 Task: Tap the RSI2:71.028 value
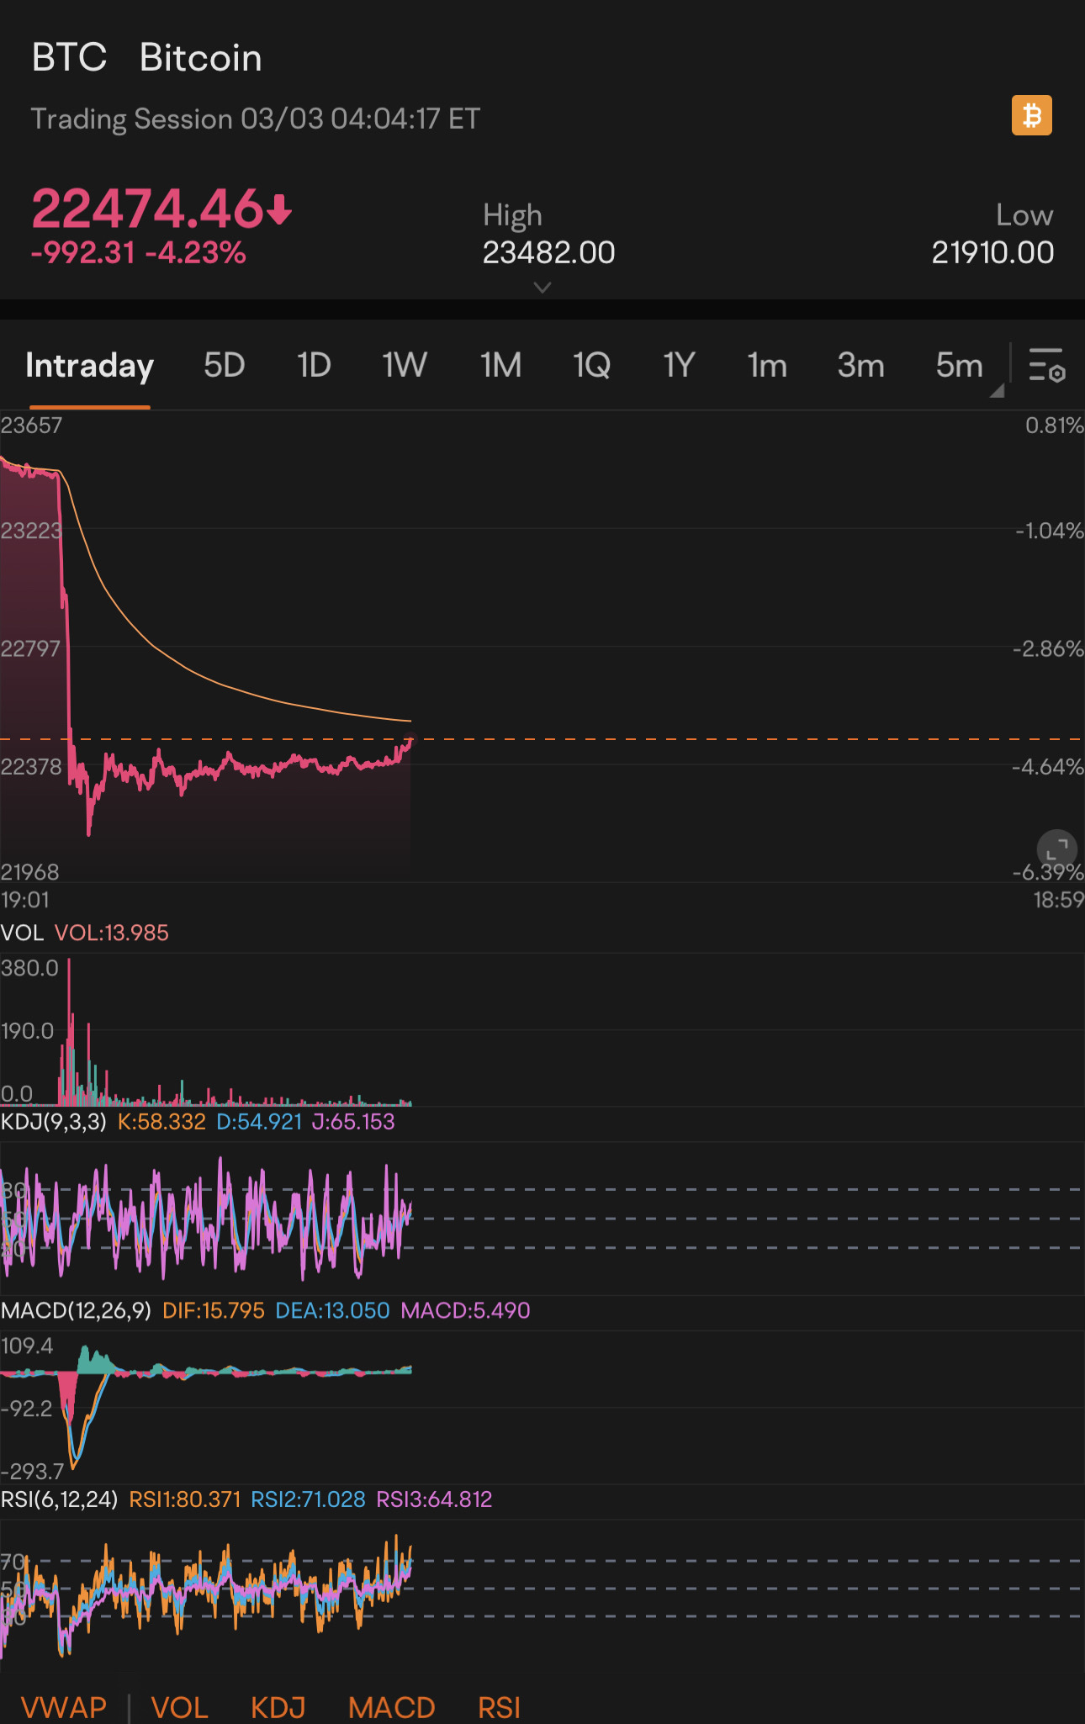(308, 1499)
